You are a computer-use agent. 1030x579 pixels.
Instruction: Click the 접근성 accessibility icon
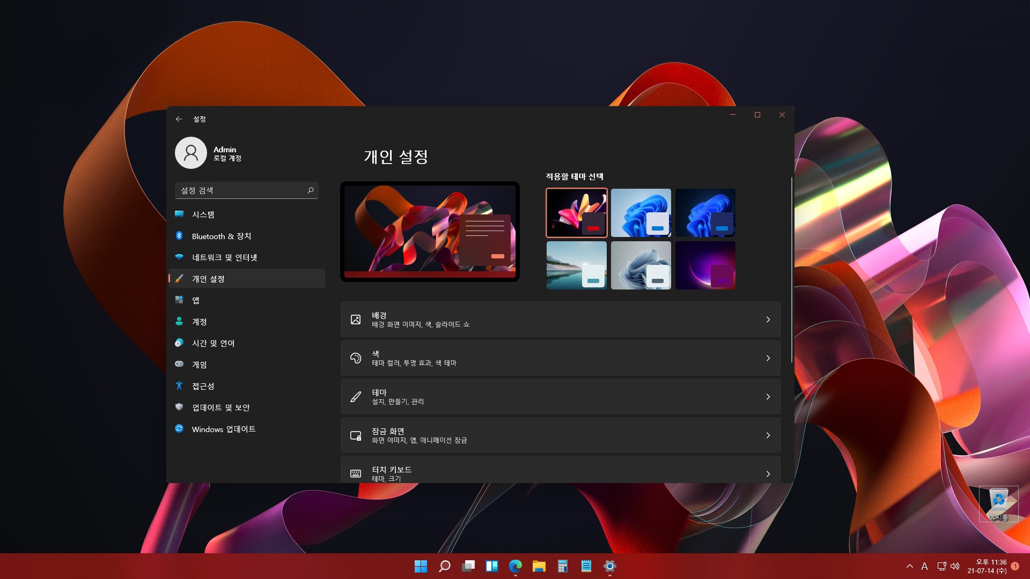pyautogui.click(x=179, y=385)
